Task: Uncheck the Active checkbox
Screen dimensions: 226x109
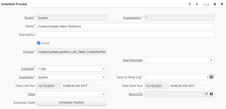Action: pyautogui.click(x=39, y=43)
